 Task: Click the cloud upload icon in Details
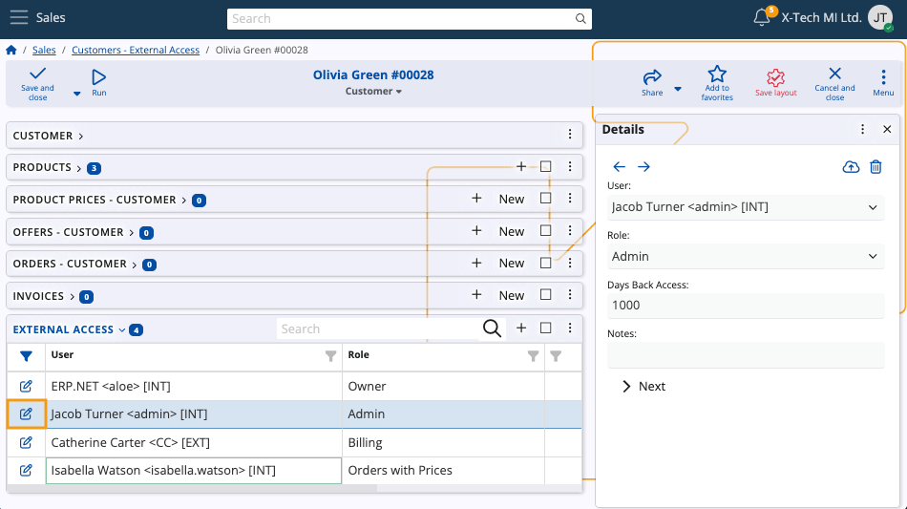click(x=851, y=167)
